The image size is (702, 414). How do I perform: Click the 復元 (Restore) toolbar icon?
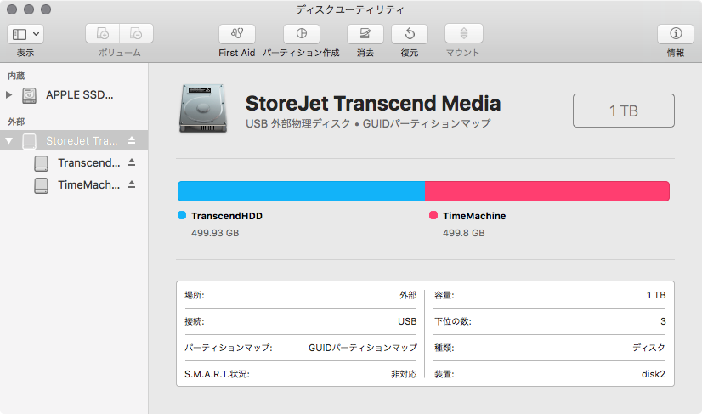tap(409, 34)
